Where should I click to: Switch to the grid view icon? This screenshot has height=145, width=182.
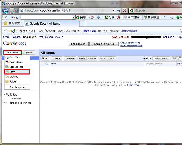click(180, 59)
